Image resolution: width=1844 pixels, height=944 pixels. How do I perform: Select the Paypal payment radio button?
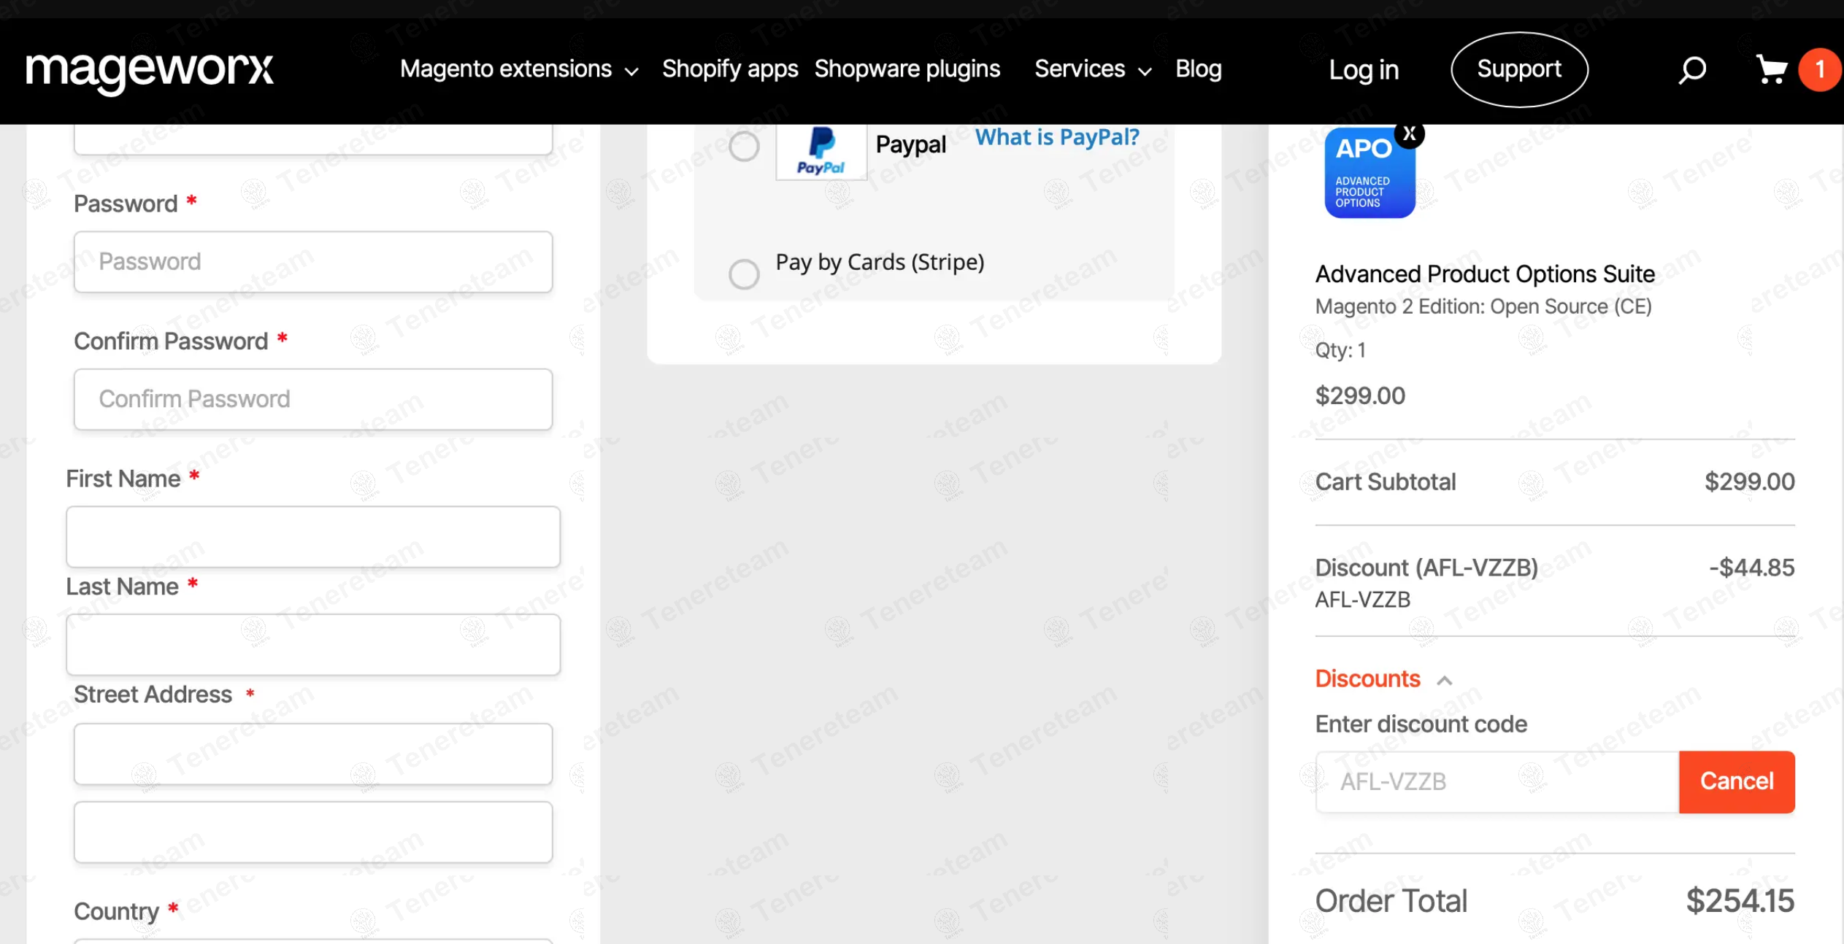744,147
